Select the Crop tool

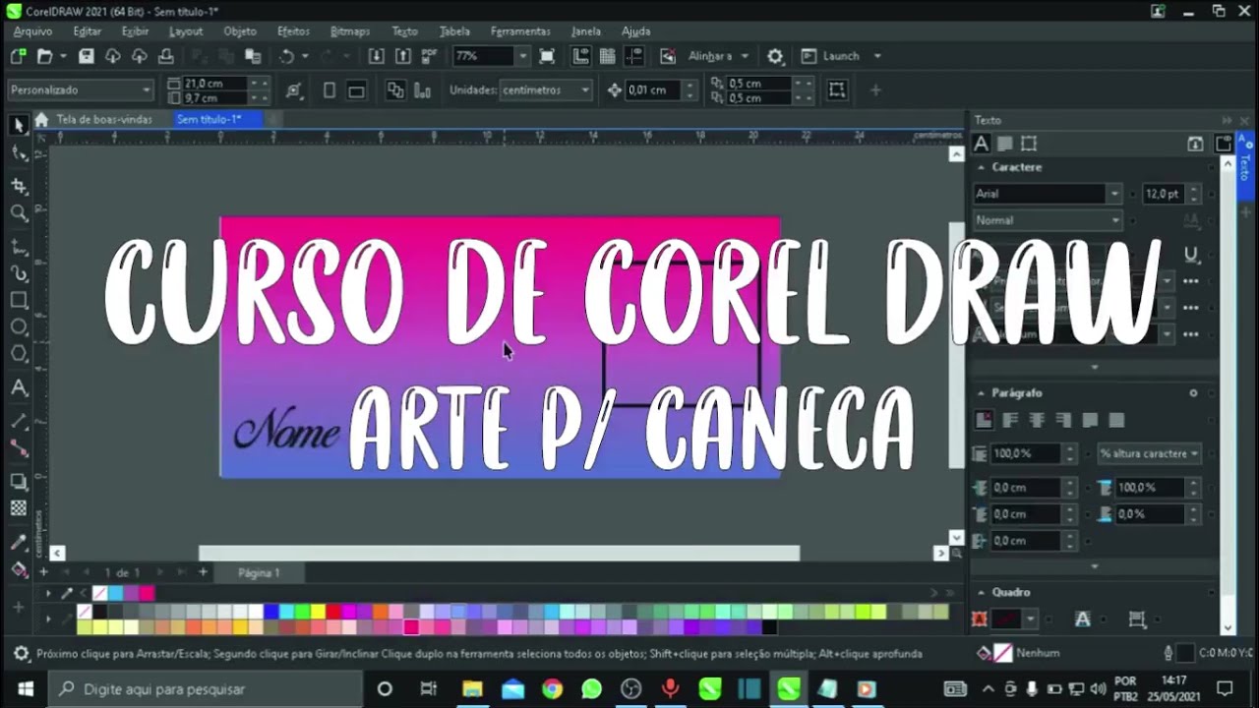[x=19, y=186]
